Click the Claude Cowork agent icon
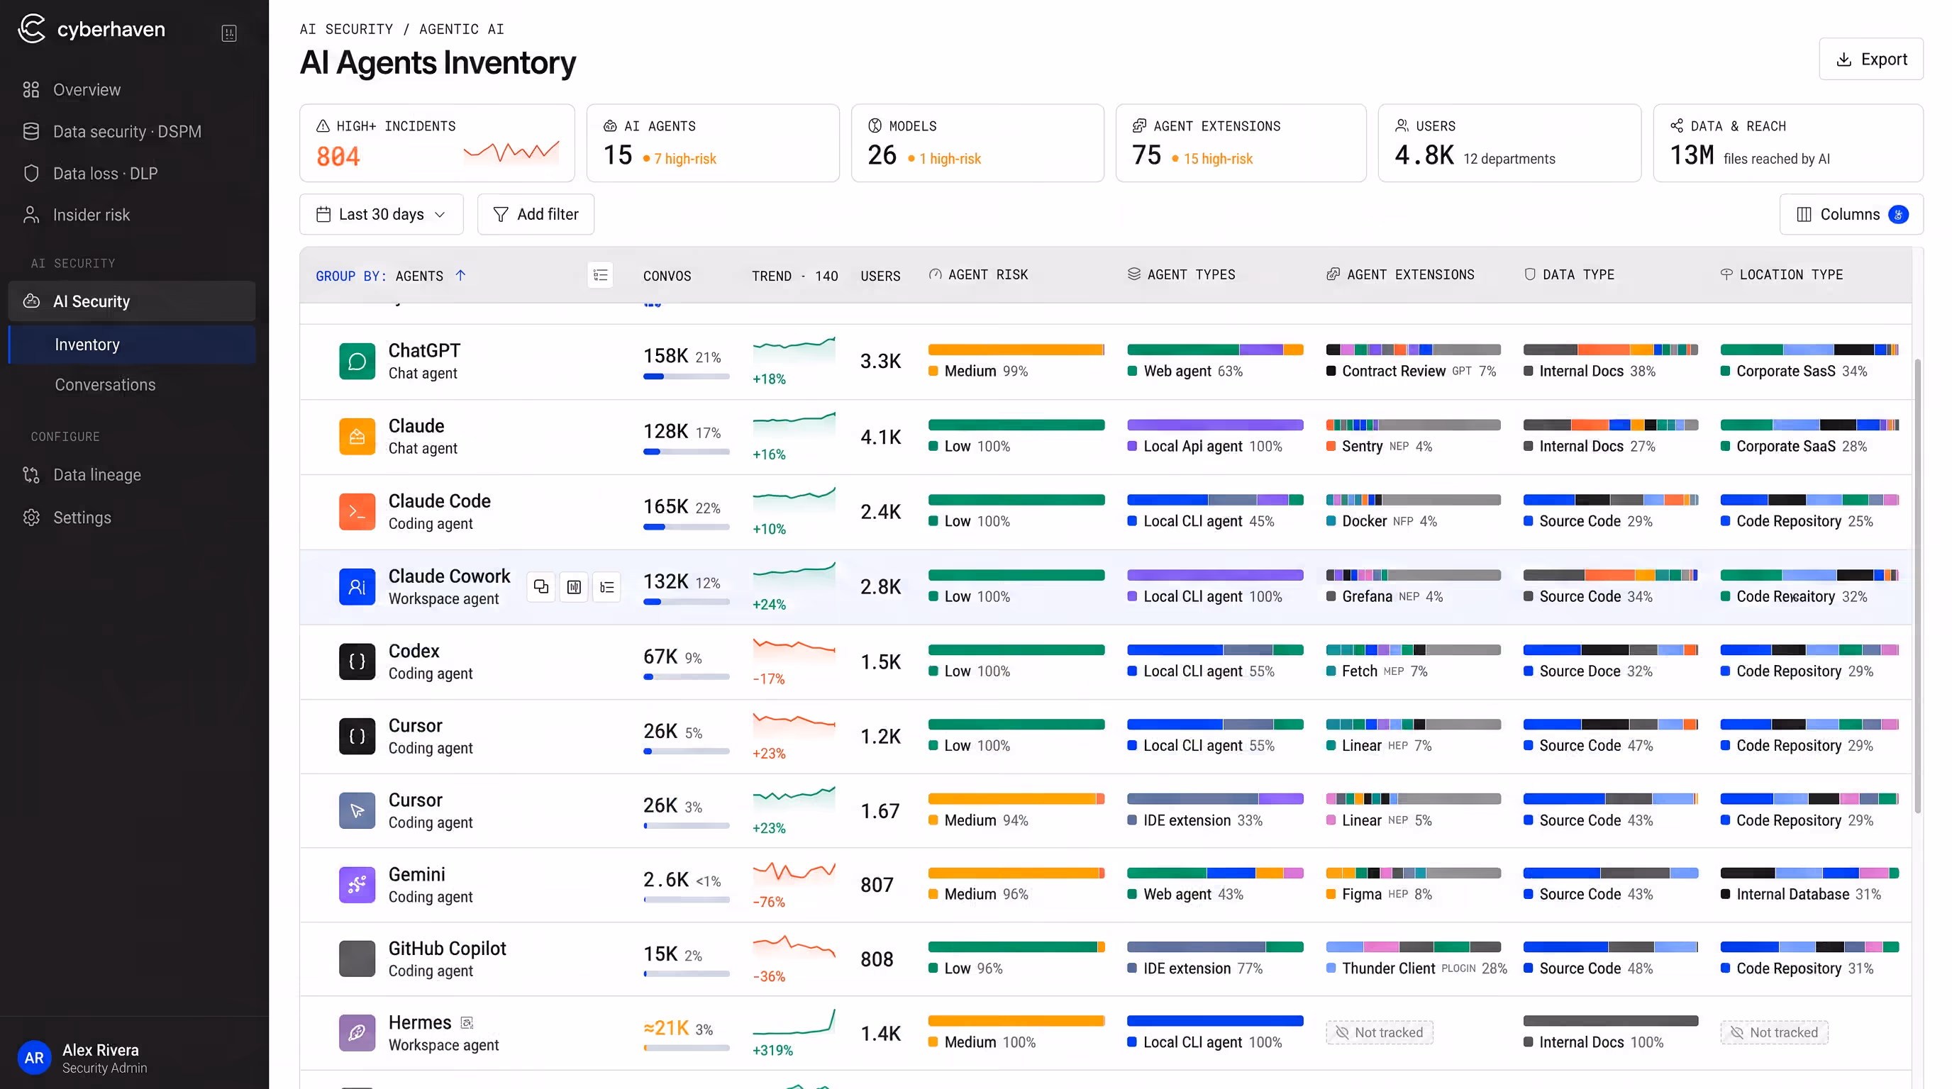 tap(357, 586)
